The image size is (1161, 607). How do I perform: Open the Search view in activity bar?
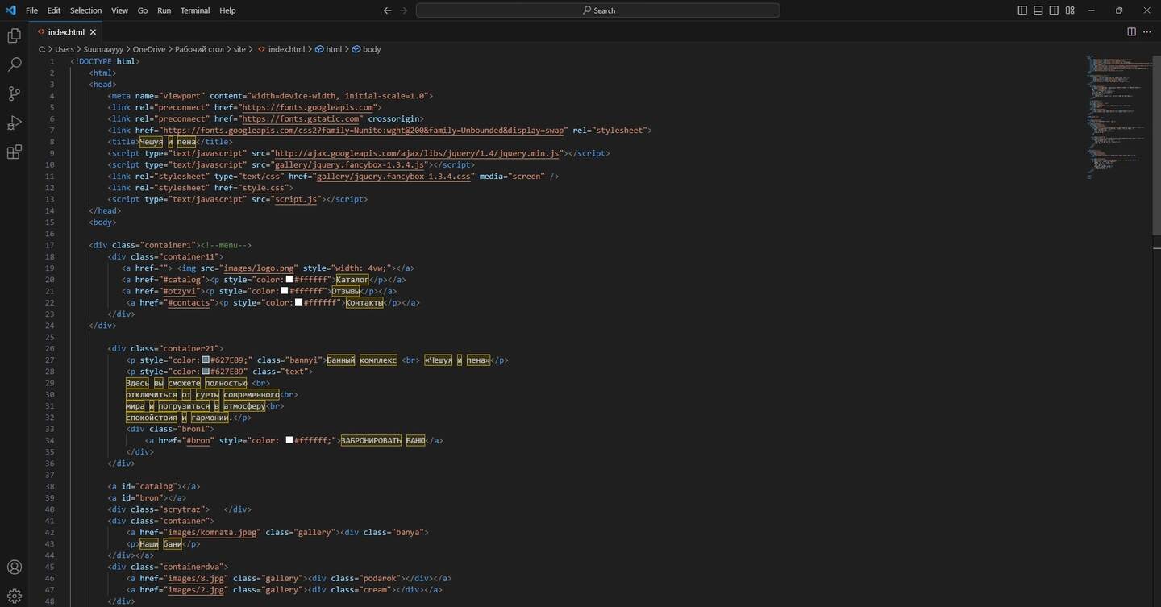14,64
